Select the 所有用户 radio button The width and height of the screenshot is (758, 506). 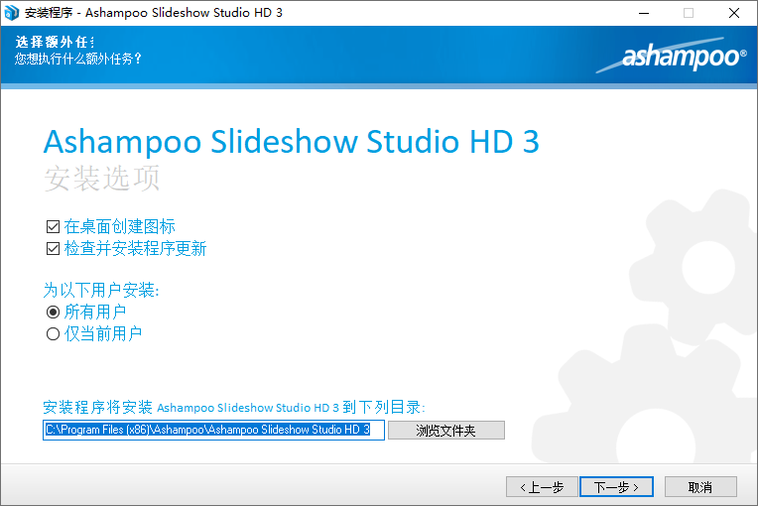53,313
